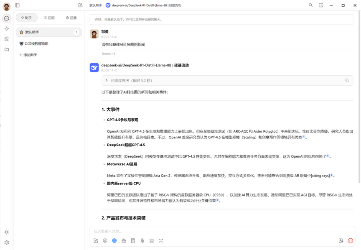Select the 公文模板智能体 assistant

pos(36,43)
